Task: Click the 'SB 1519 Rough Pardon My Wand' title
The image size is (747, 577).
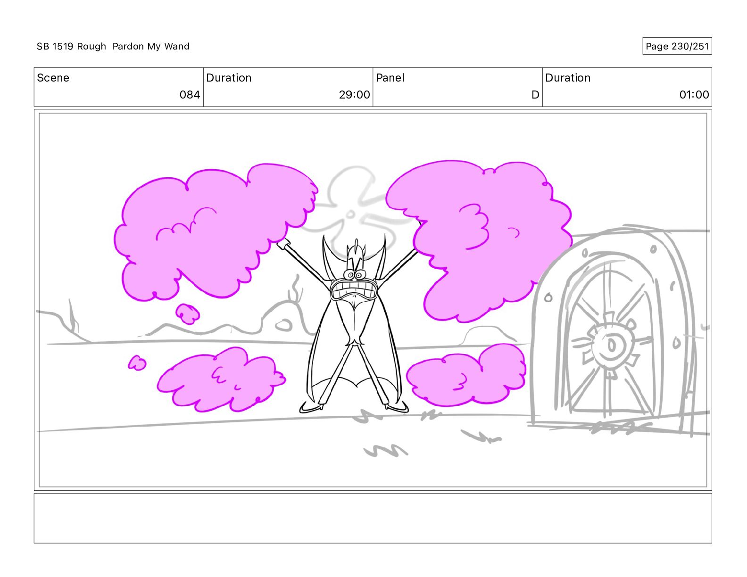Action: (113, 46)
